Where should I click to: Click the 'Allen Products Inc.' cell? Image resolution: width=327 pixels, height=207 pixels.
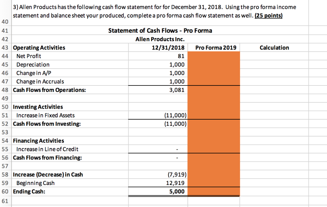[x=160, y=39]
